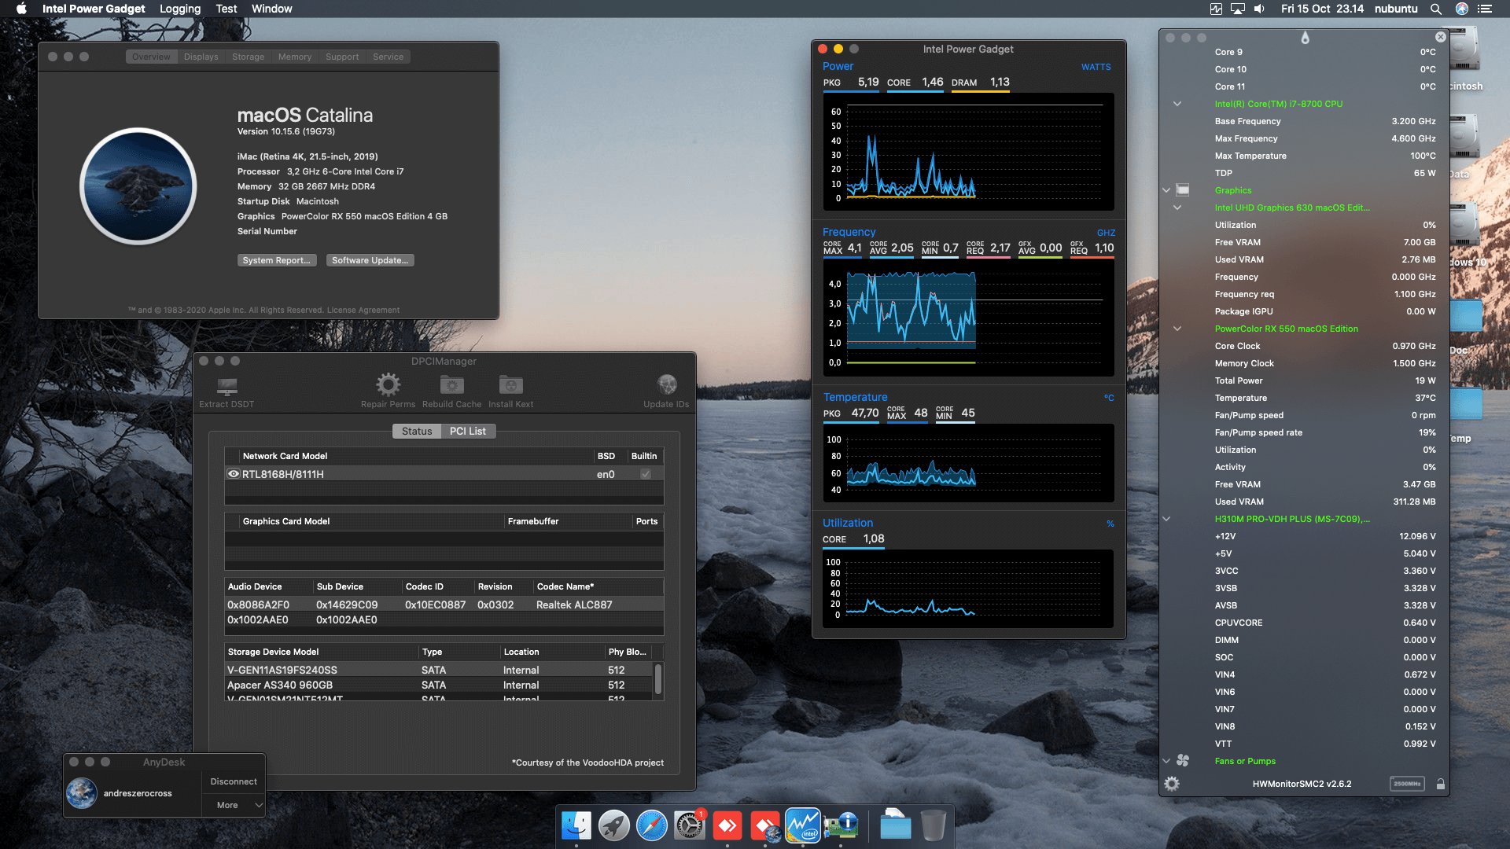Collapse the H310M PRO-VDH PLUS group
The width and height of the screenshot is (1510, 849).
pos(1166,519)
